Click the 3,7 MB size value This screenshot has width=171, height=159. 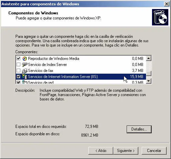coord(138,71)
